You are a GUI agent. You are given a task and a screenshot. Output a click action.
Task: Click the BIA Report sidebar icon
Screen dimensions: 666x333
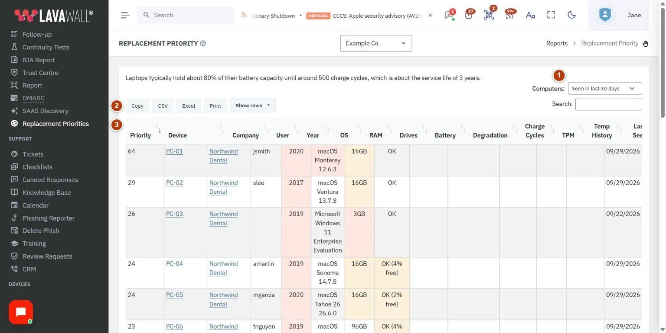coord(14,60)
